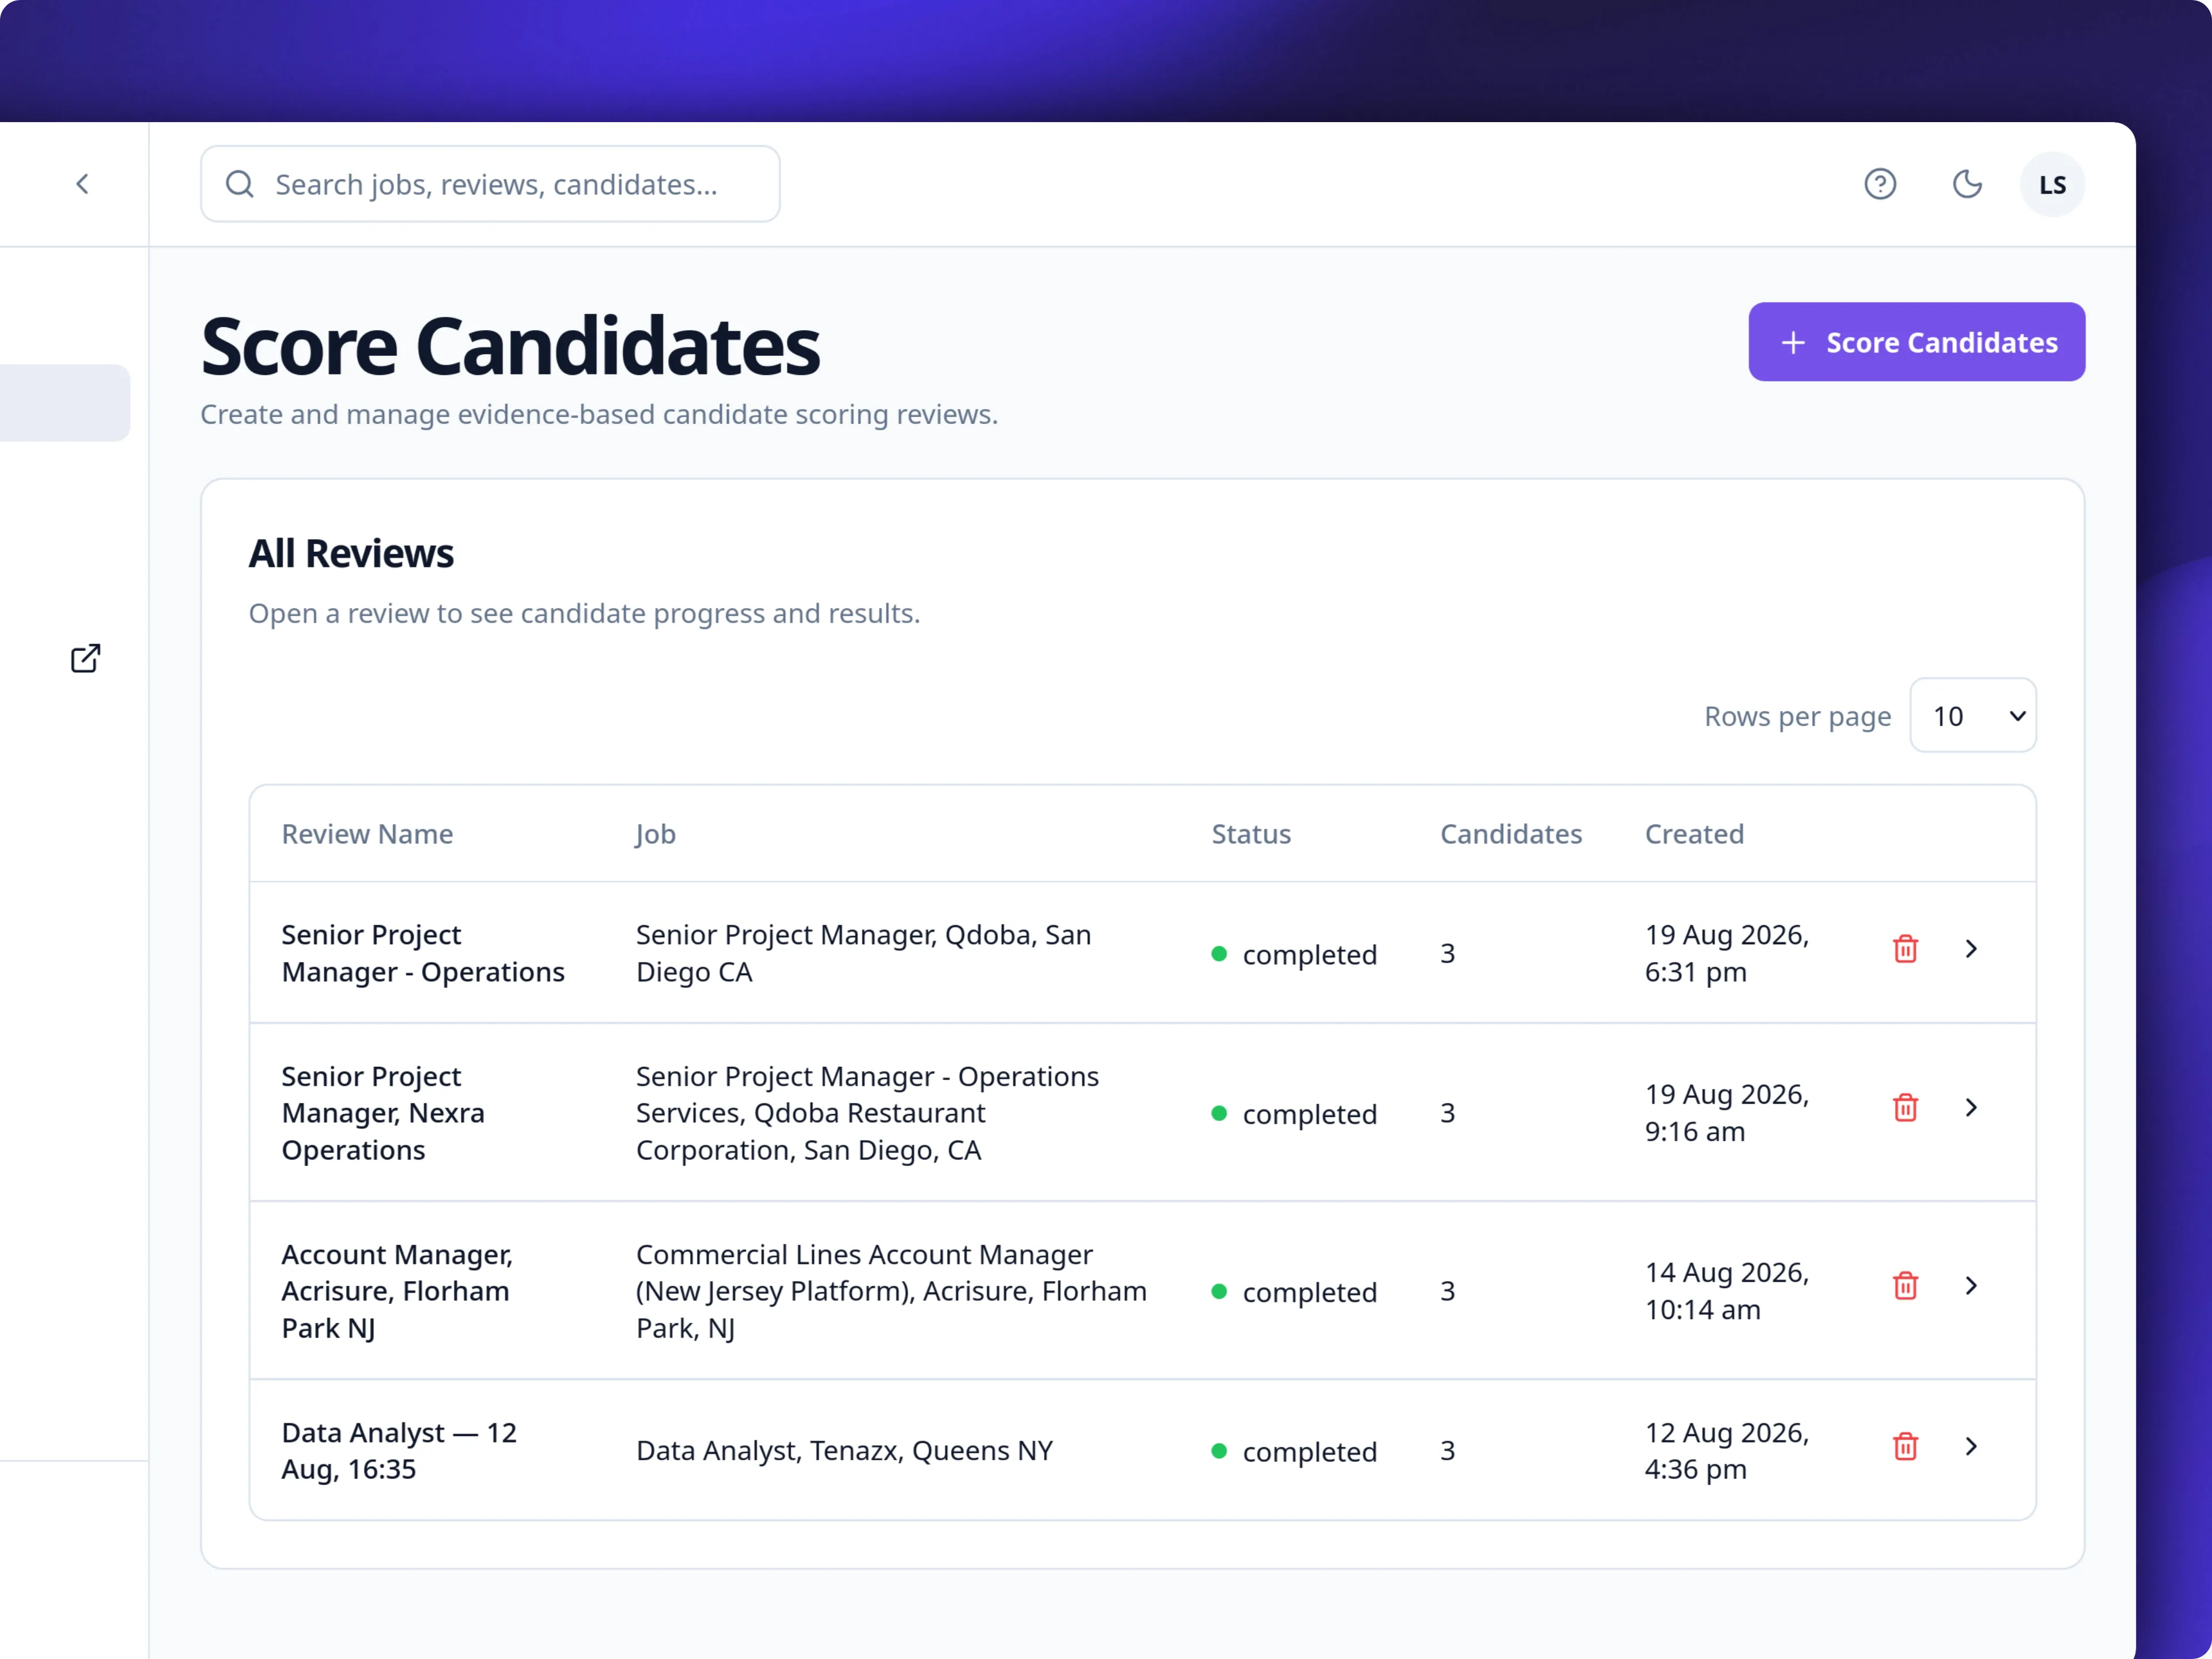Image resolution: width=2212 pixels, height=1659 pixels.
Task: Click the purple Score Candidates button
Action: 1916,342
